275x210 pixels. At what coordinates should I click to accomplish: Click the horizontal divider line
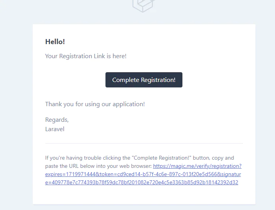(x=144, y=143)
